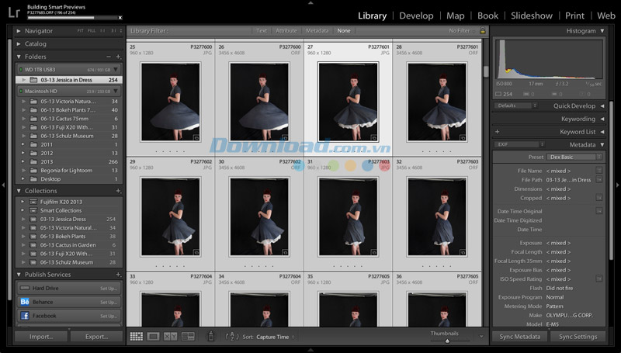This screenshot has width=621, height=353.
Task: Collapse the Histogram panel
Action: [x=602, y=31]
